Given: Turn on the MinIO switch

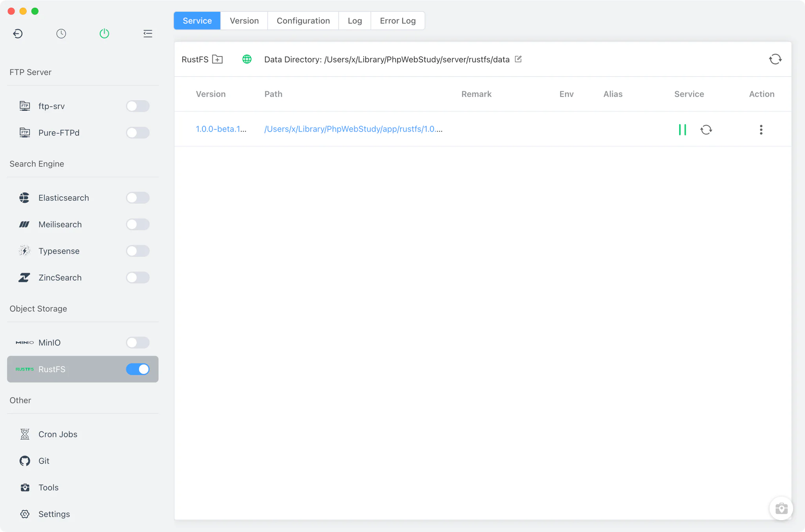Looking at the screenshot, I should 138,343.
